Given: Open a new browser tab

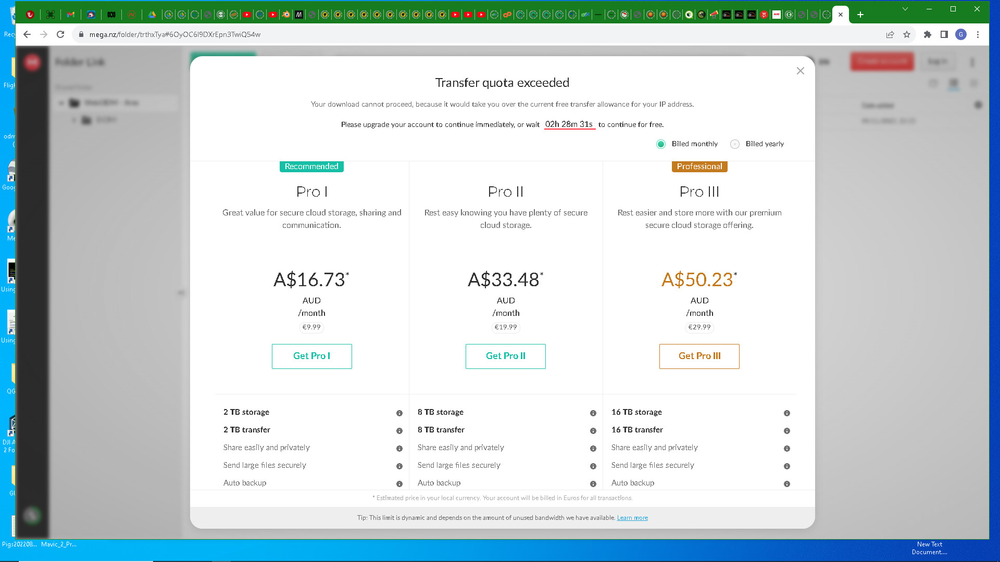Looking at the screenshot, I should [x=860, y=15].
